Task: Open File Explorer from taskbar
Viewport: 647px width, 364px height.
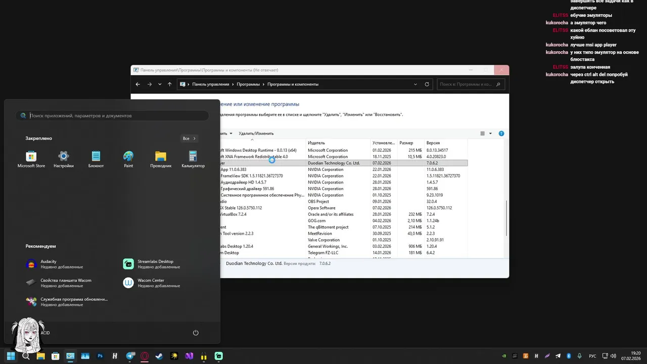Action: [40, 356]
